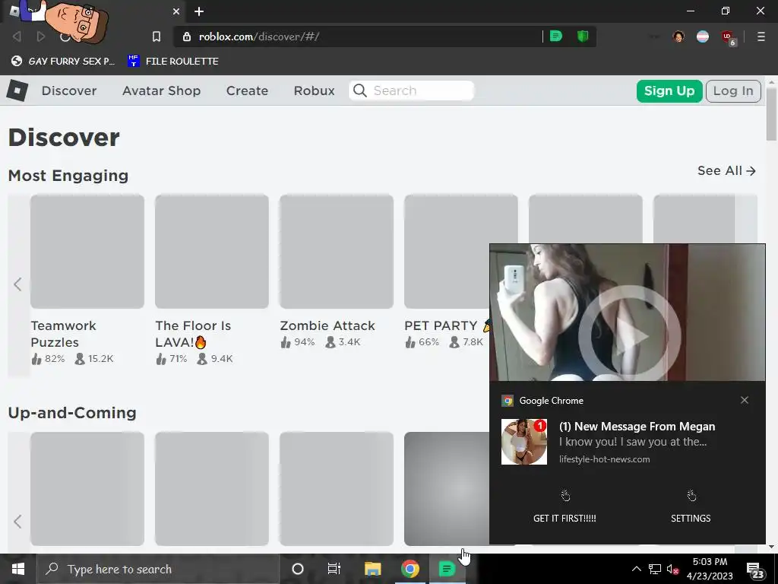Click See All for Most Engaging
Screen dimensions: 778x584
(x=726, y=171)
